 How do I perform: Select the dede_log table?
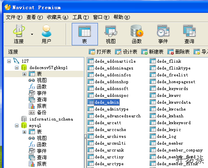(x=166, y=136)
